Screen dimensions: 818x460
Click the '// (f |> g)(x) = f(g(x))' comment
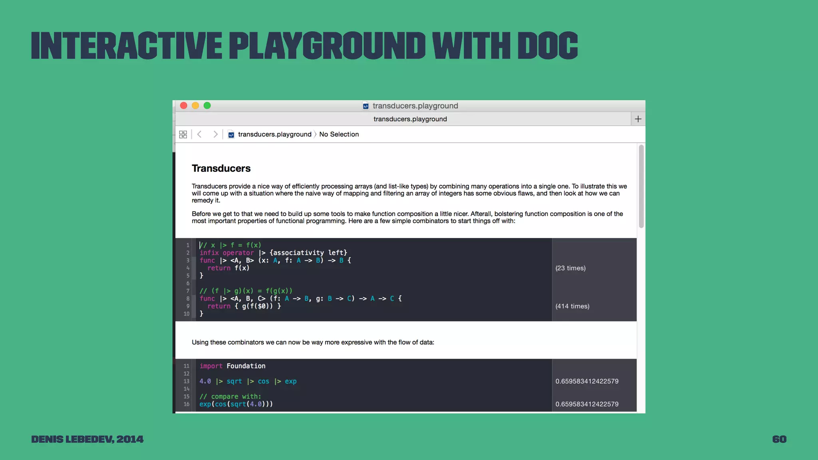click(x=246, y=291)
